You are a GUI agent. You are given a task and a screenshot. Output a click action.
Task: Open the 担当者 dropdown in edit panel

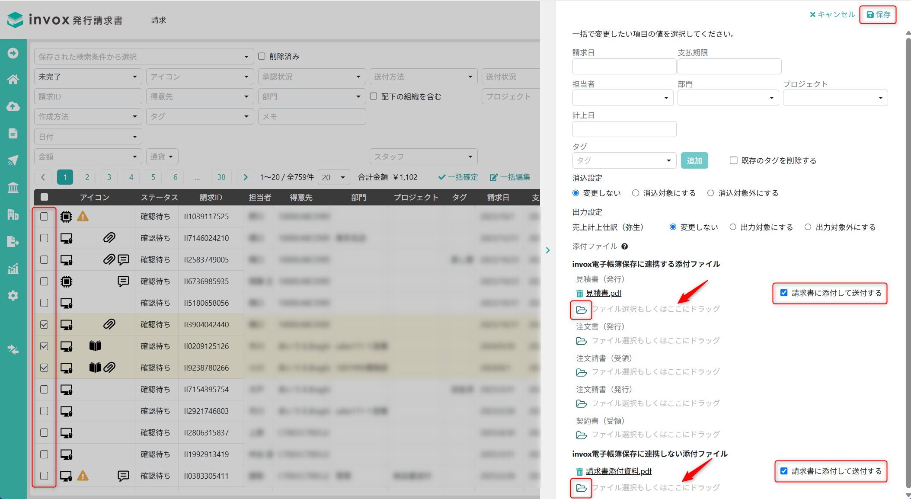point(623,98)
